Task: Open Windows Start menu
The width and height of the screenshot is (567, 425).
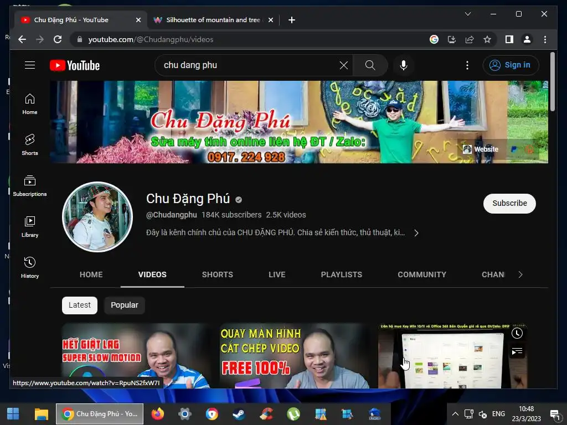Action: (x=13, y=414)
